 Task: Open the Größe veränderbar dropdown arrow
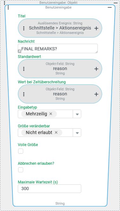point(77,133)
